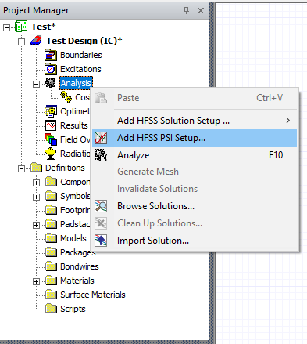The image size is (307, 344).
Task: Click the Surface Materials folder icon
Action: [51, 295]
